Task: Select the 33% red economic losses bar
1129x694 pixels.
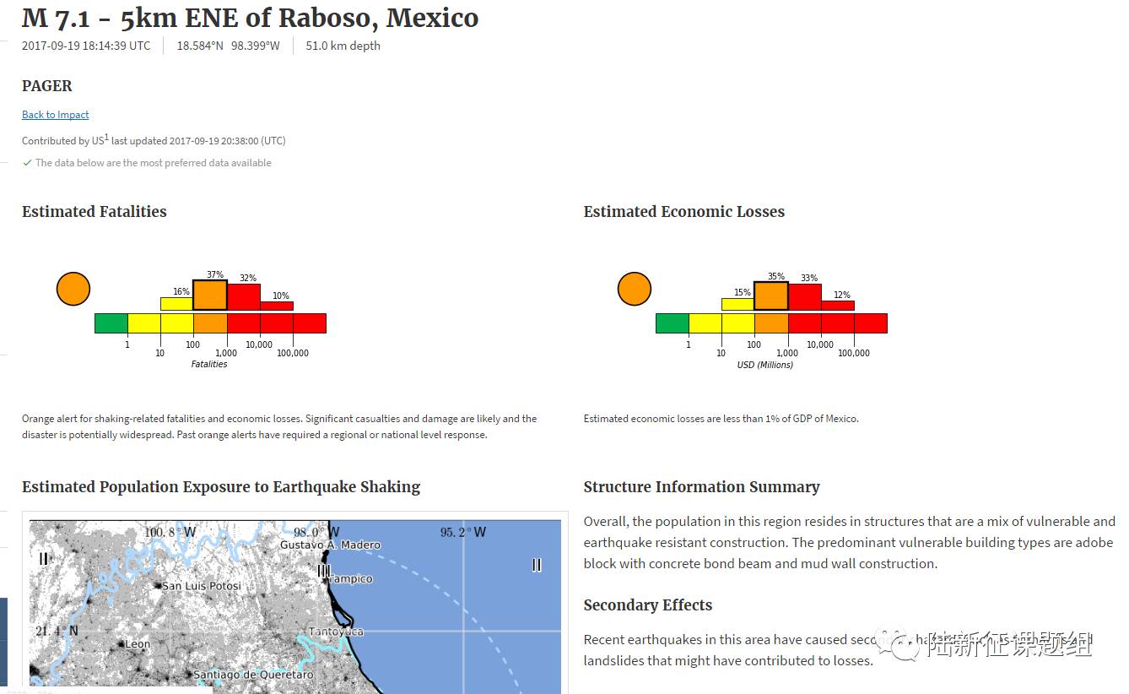Action: pos(804,297)
